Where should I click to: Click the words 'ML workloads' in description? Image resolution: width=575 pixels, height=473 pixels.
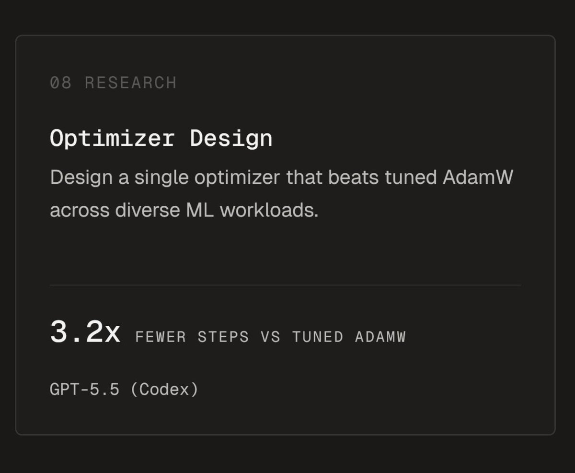click(x=252, y=210)
